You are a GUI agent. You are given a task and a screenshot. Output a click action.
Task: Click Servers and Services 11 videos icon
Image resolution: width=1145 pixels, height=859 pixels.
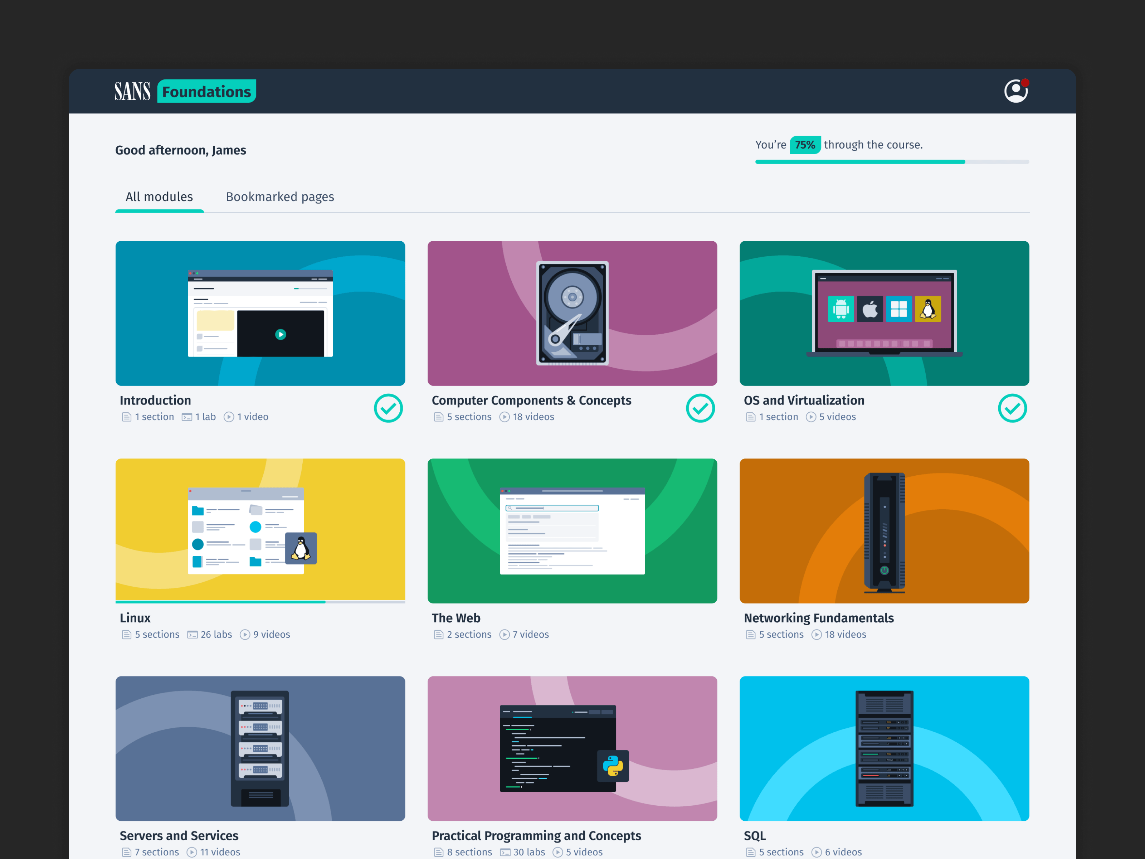[191, 852]
